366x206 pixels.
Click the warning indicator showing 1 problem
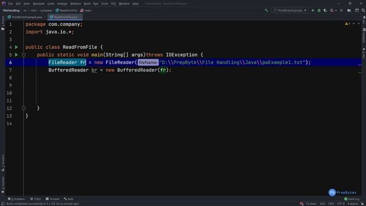pyautogui.click(x=348, y=23)
